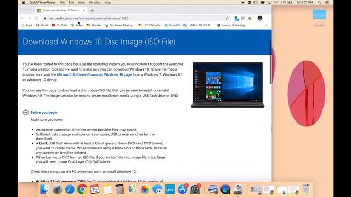Image resolution: width=351 pixels, height=197 pixels.
Task: Open battery status menu
Action: click(287, 2)
